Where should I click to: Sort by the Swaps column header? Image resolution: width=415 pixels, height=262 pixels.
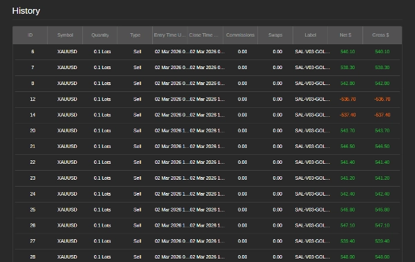click(x=275, y=35)
